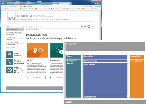Open Webauftritte in the left navigation
Image resolution: width=147 pixels, height=105 pixels.
(15, 37)
